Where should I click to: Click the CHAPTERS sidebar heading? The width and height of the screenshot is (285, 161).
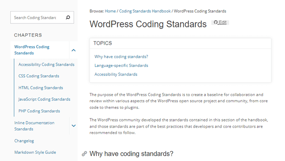(28, 35)
